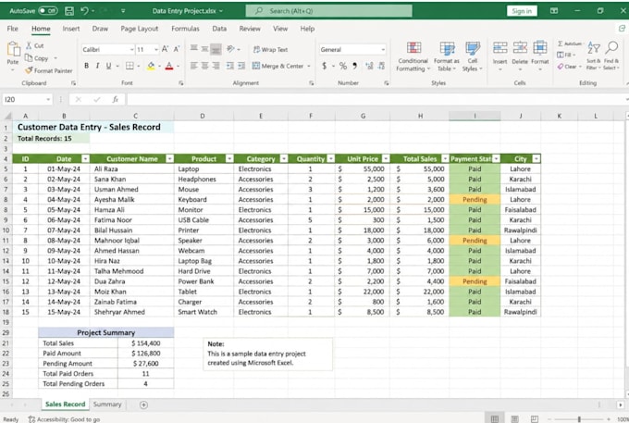Open the font size dropdown

[x=156, y=50]
